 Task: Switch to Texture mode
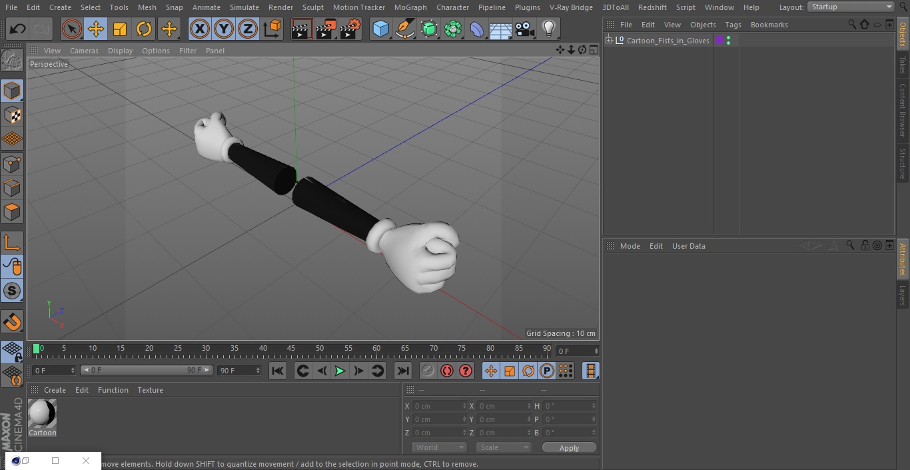click(x=12, y=115)
